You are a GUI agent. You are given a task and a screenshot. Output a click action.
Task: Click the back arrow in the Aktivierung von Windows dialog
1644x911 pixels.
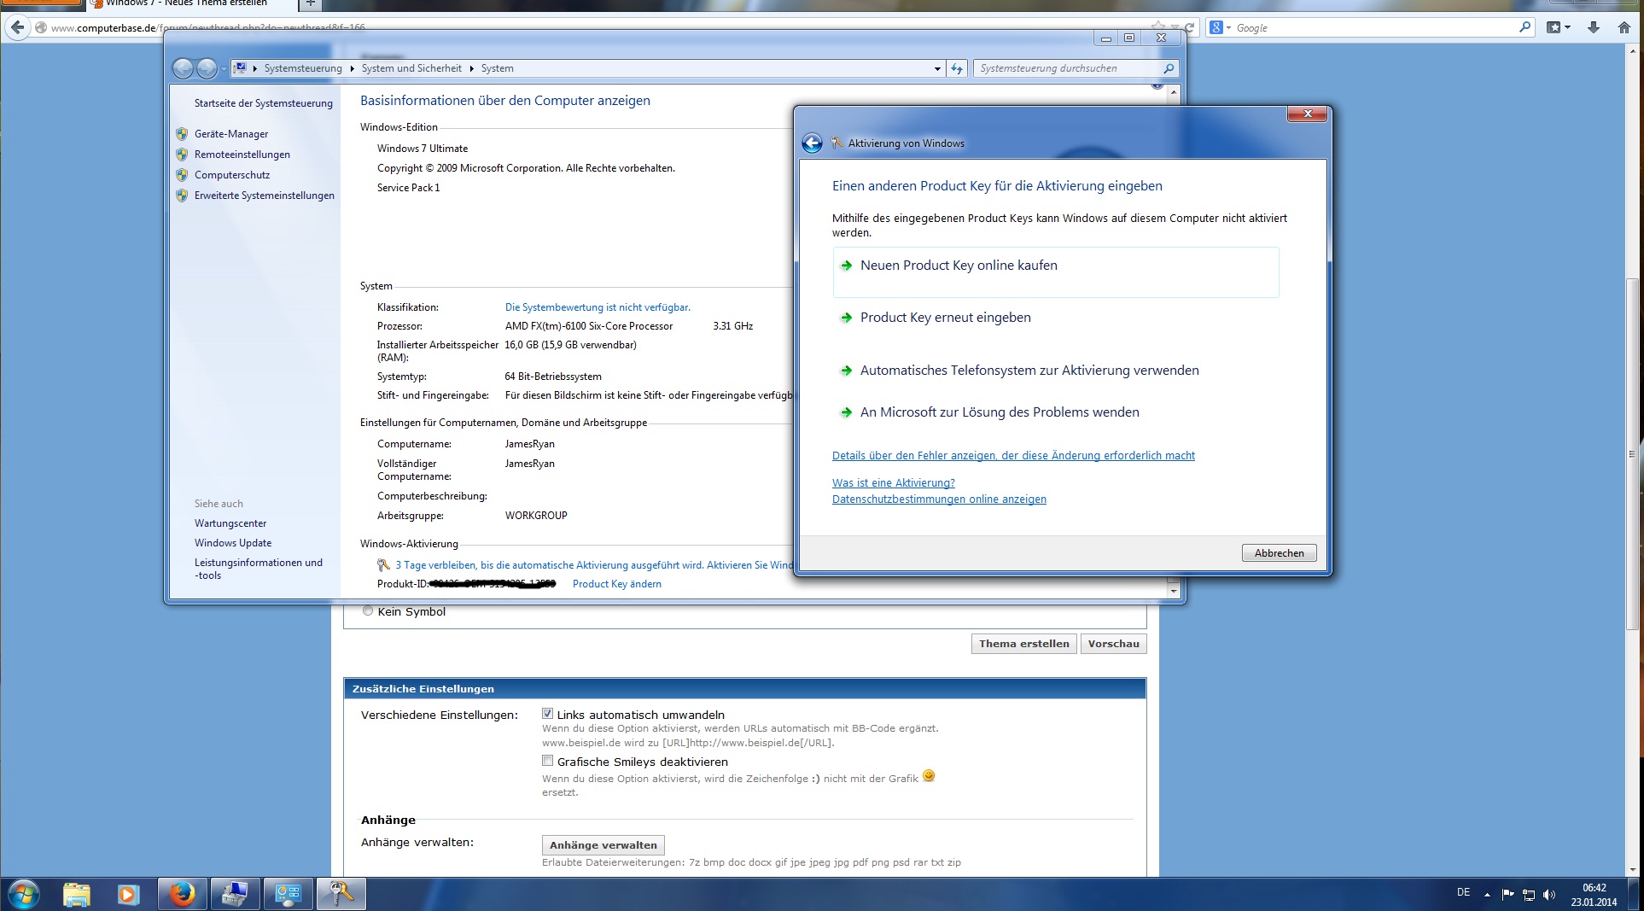pos(812,143)
